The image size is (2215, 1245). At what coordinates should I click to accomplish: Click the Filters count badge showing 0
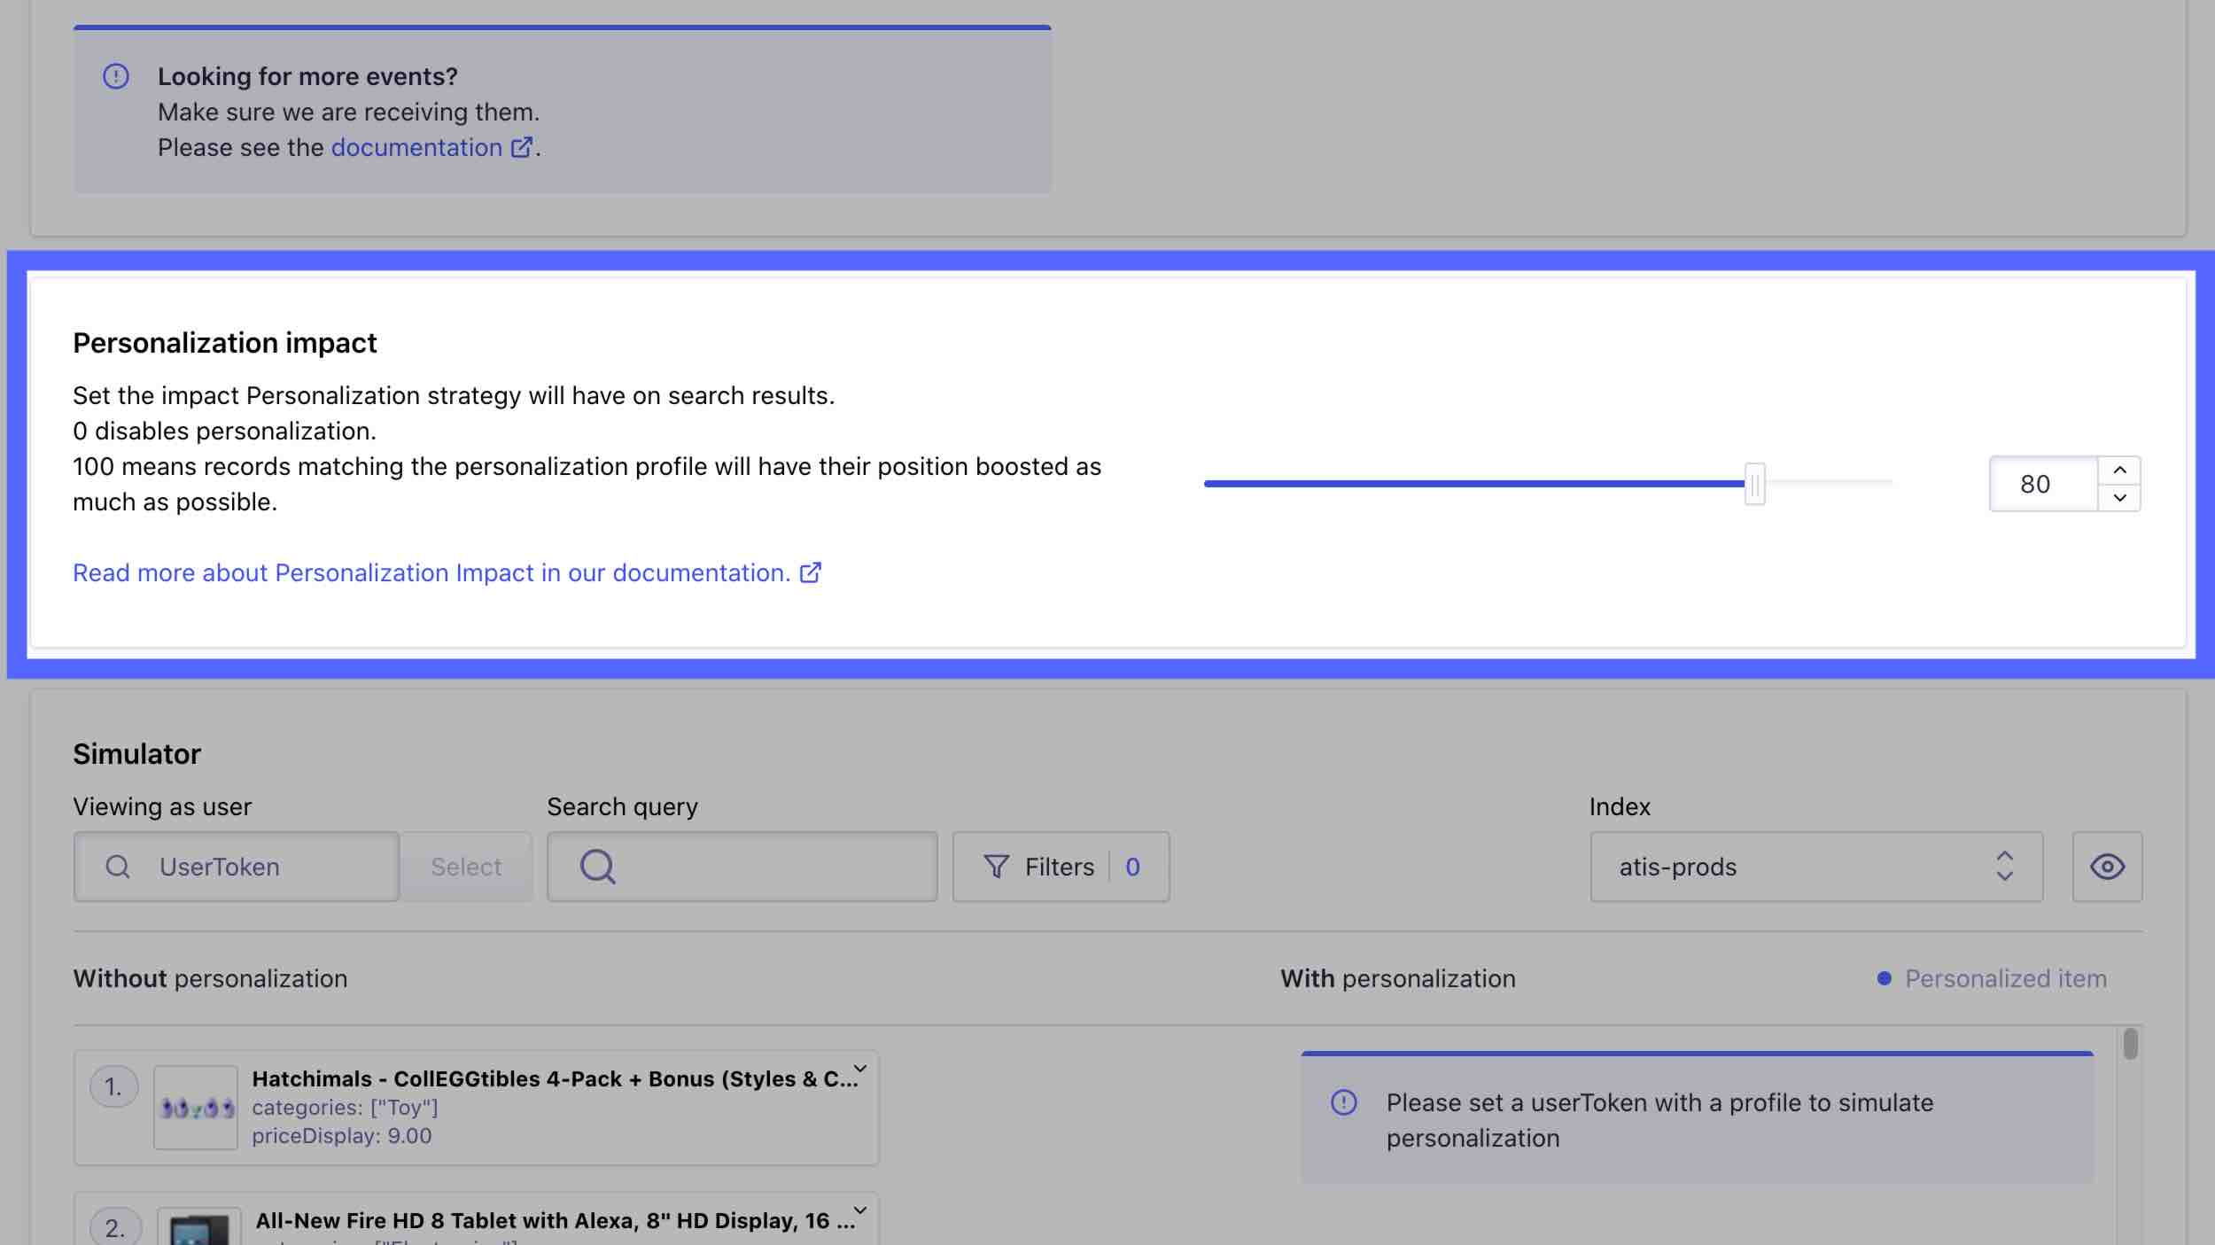pyautogui.click(x=1131, y=866)
